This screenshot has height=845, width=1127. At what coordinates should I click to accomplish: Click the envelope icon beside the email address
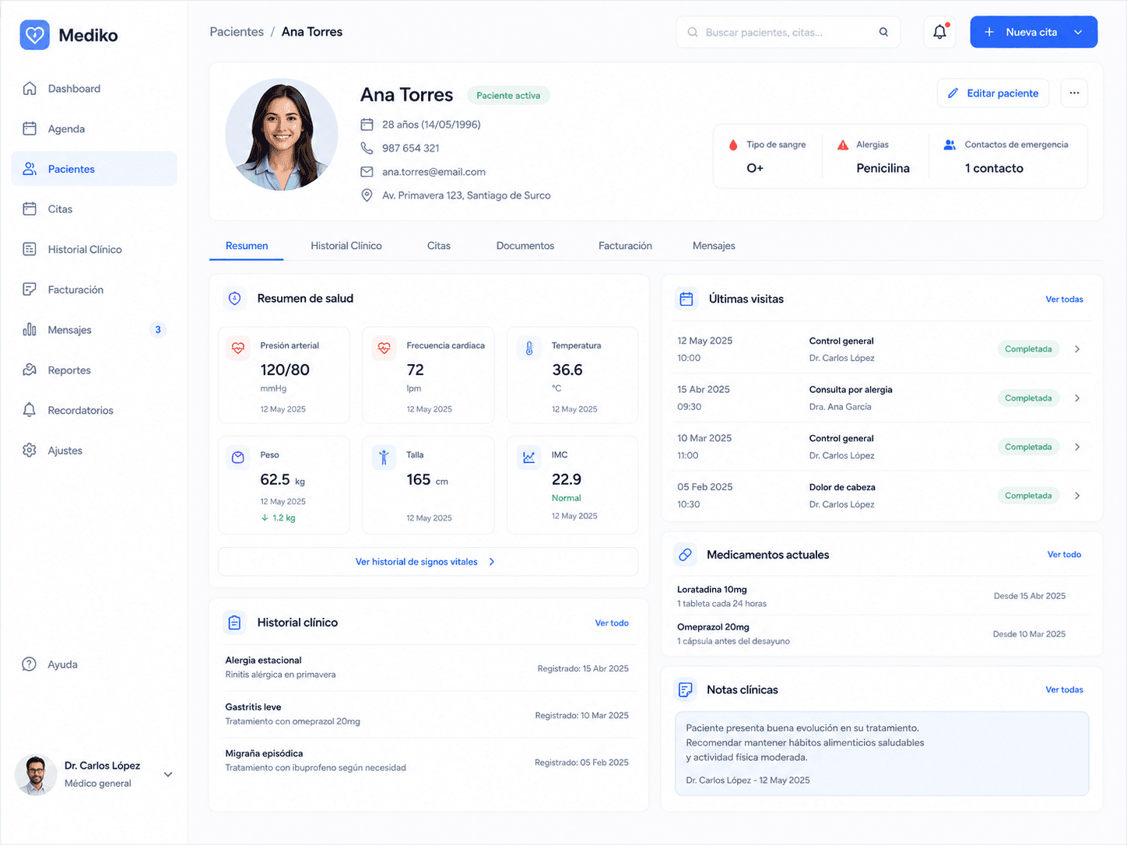367,172
